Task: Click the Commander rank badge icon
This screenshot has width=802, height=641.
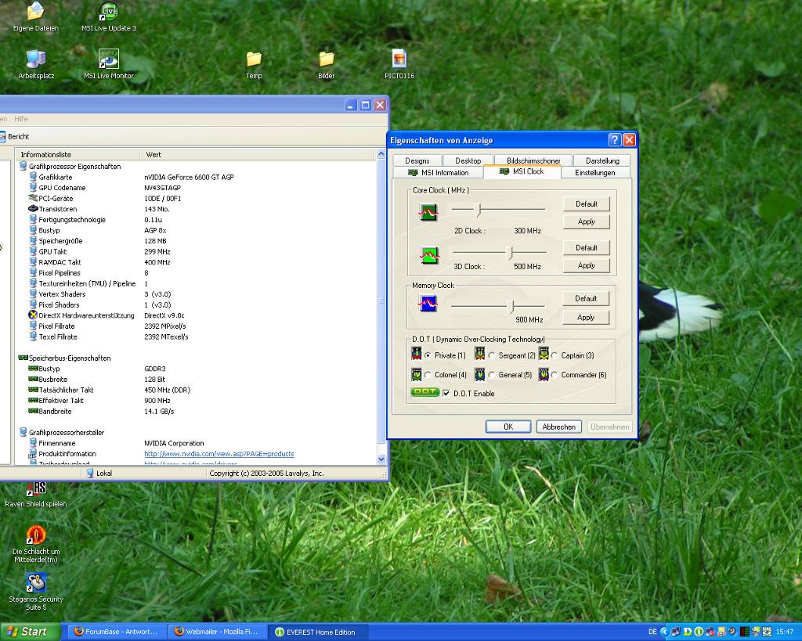Action: pyautogui.click(x=544, y=375)
